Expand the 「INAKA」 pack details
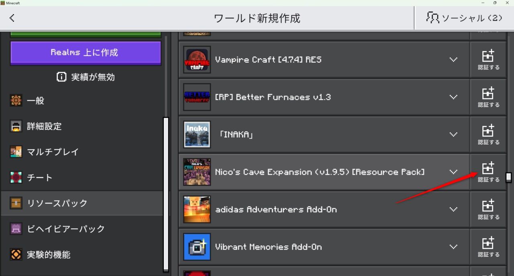 pyautogui.click(x=453, y=134)
